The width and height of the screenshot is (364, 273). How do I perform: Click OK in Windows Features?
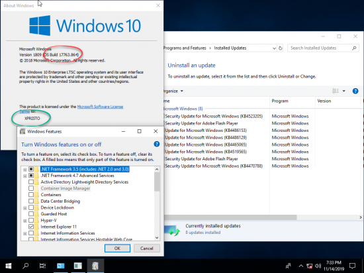(117, 248)
